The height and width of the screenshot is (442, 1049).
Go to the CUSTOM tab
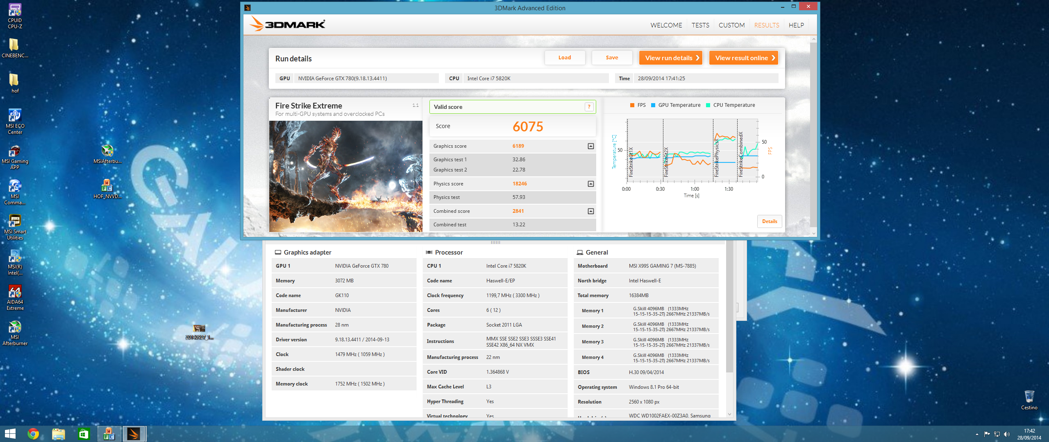(x=731, y=25)
